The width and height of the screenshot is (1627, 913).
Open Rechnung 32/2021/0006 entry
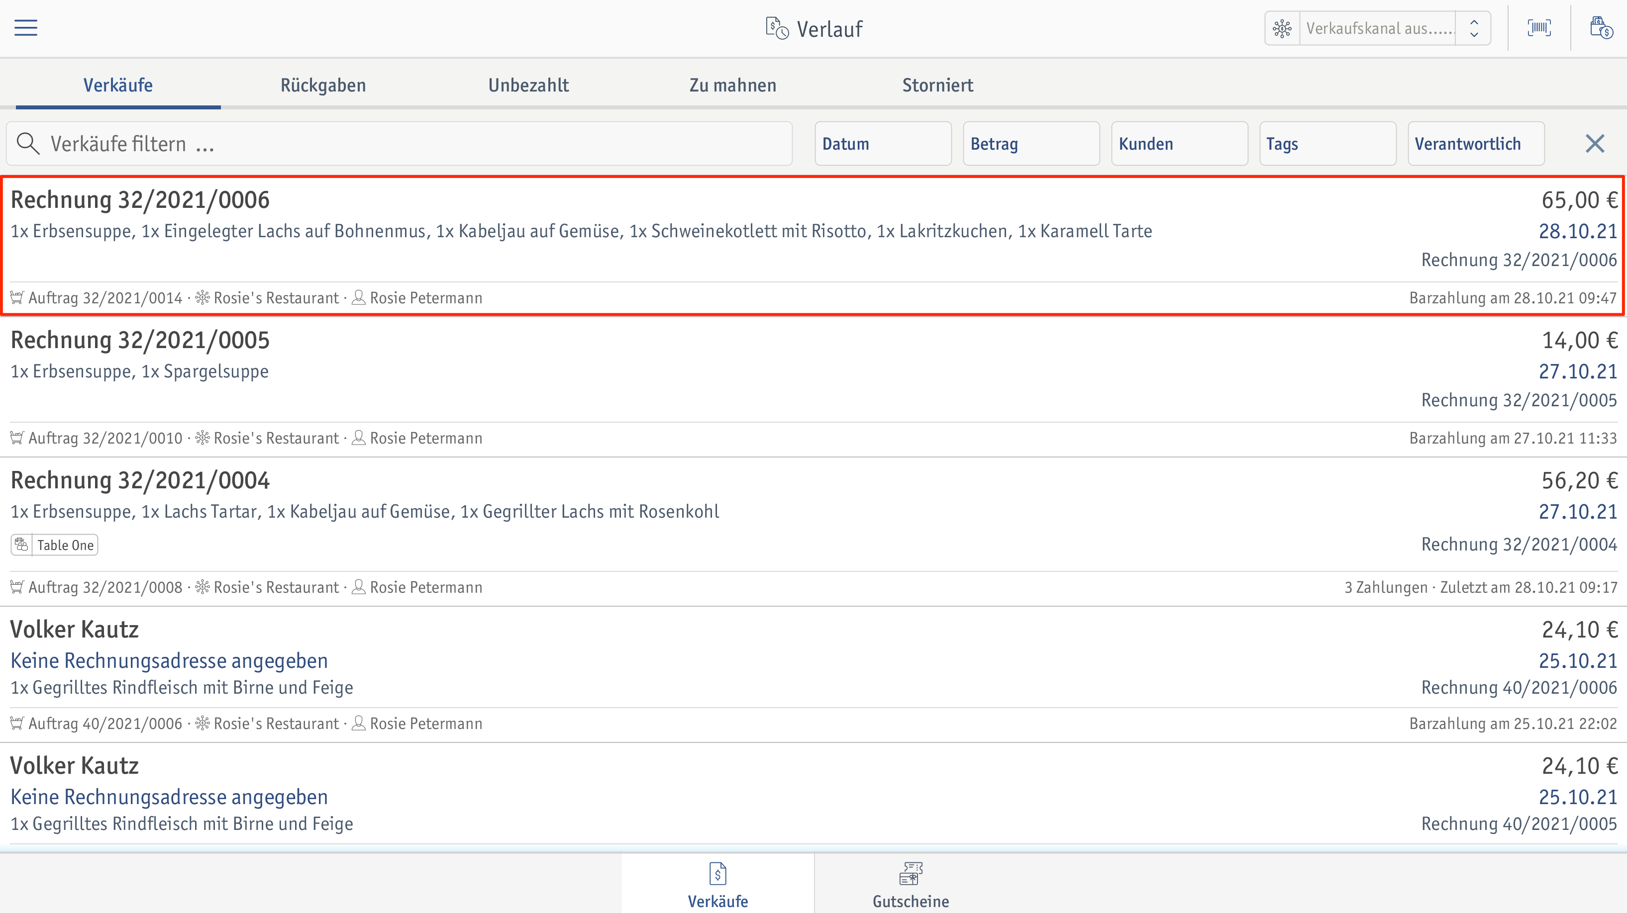813,246
